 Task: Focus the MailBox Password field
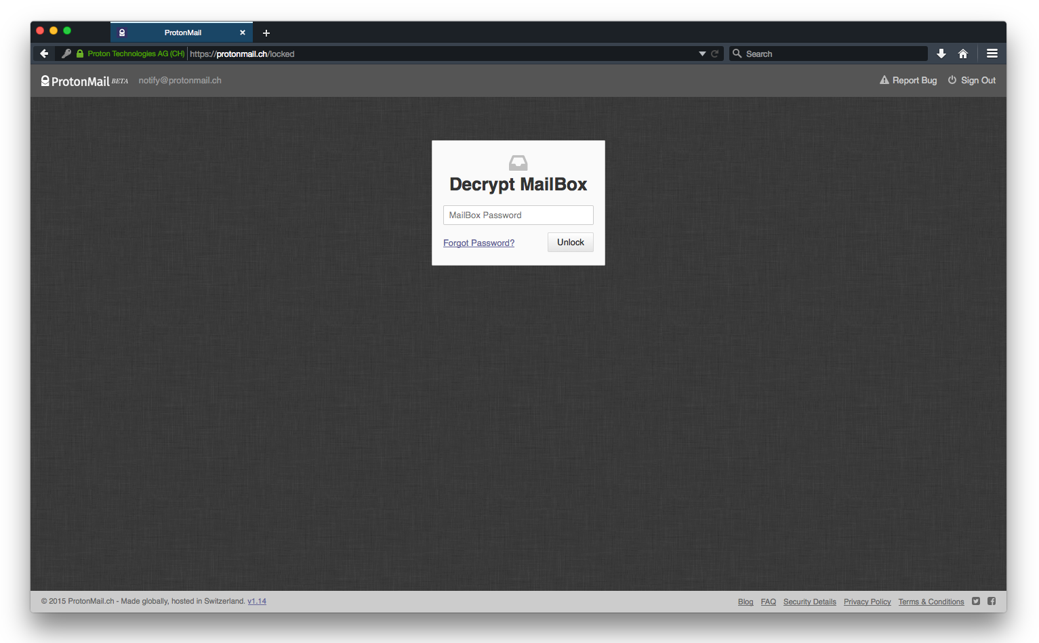click(x=518, y=215)
